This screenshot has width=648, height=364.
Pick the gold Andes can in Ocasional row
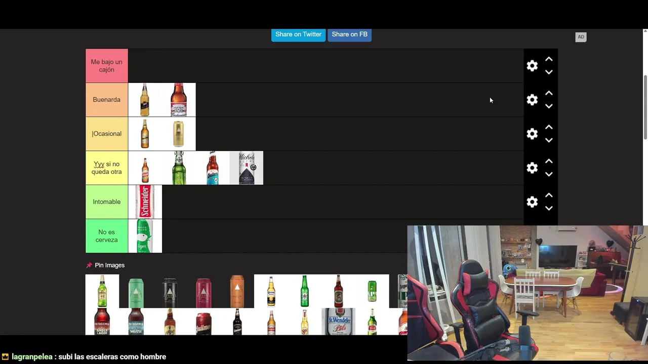[179, 133]
